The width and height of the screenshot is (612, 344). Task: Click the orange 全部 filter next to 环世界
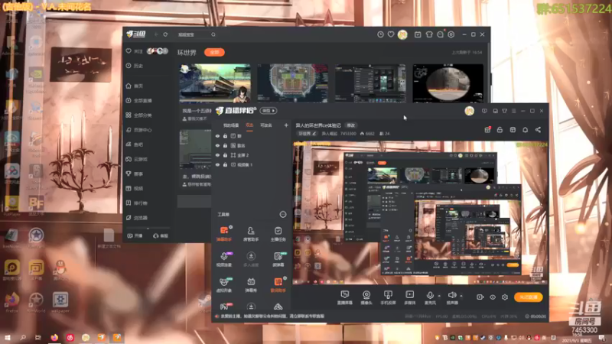214,52
